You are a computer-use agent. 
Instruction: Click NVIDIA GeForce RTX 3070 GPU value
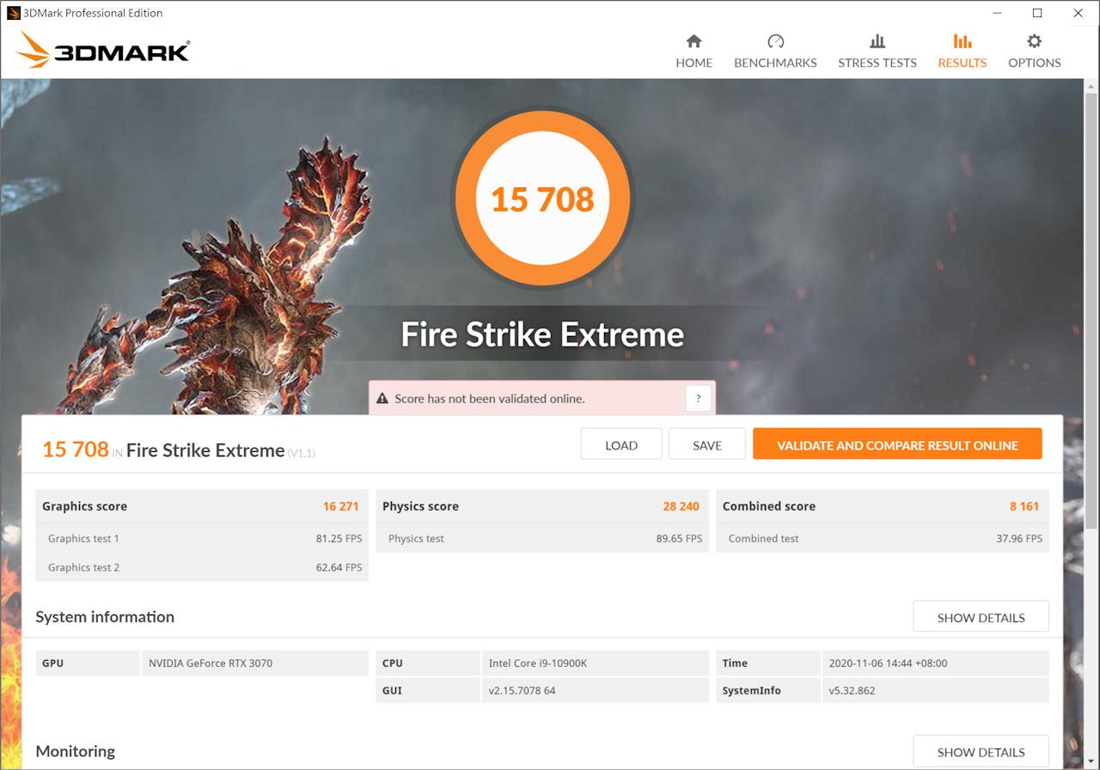tap(211, 663)
